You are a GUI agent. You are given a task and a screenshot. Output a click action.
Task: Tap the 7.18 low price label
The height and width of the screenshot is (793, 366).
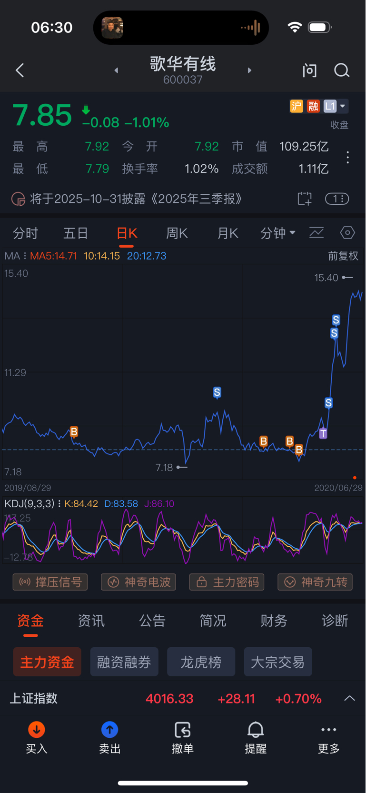pos(164,468)
